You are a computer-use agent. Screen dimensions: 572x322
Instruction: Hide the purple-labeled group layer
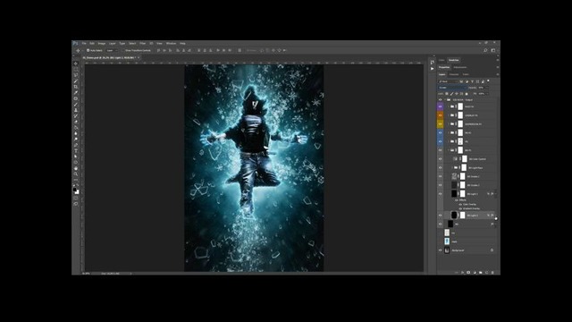(x=441, y=106)
